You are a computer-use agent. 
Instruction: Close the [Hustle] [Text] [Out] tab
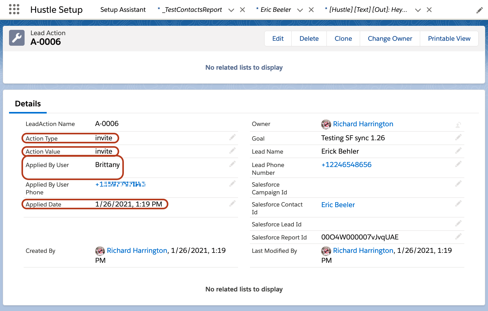click(x=429, y=10)
